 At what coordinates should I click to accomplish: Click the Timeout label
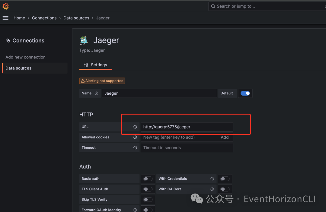88,148
